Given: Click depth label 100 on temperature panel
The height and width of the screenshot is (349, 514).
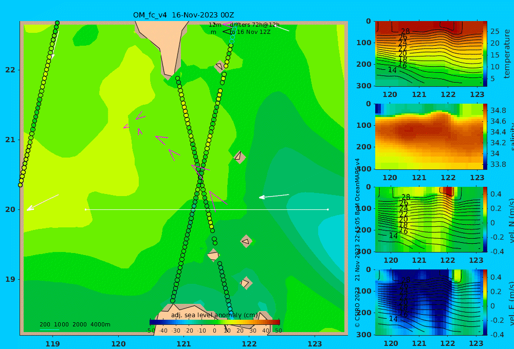Looking at the screenshot, I should point(364,43).
